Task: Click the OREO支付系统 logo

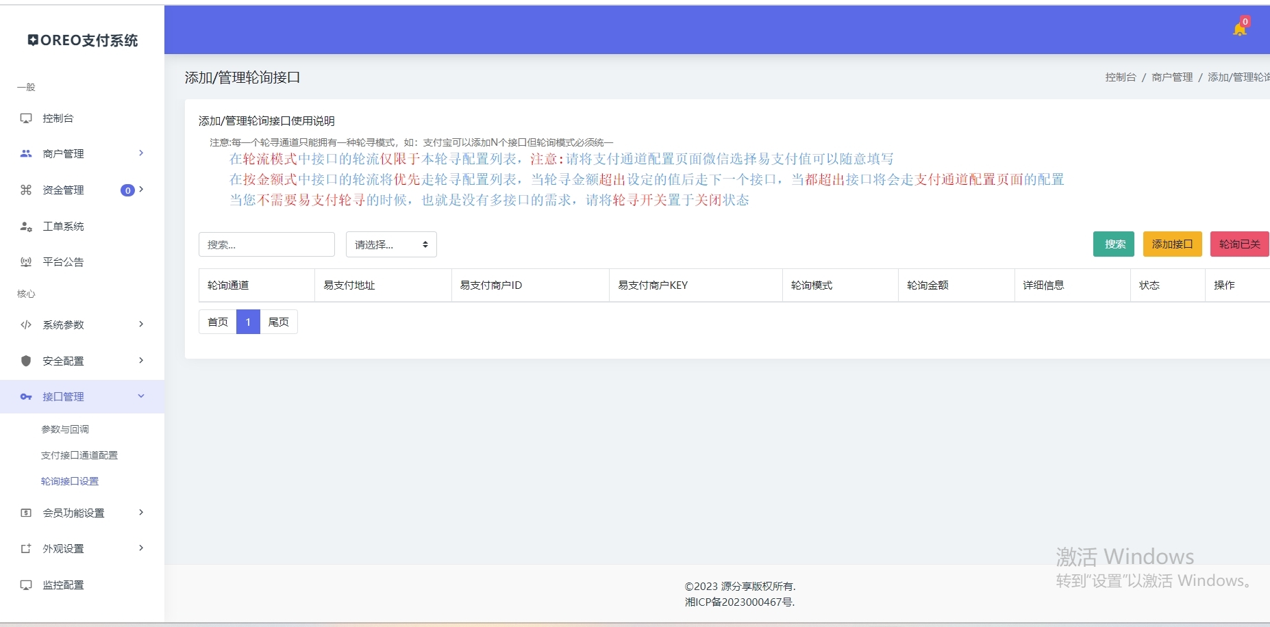Action: click(x=83, y=40)
